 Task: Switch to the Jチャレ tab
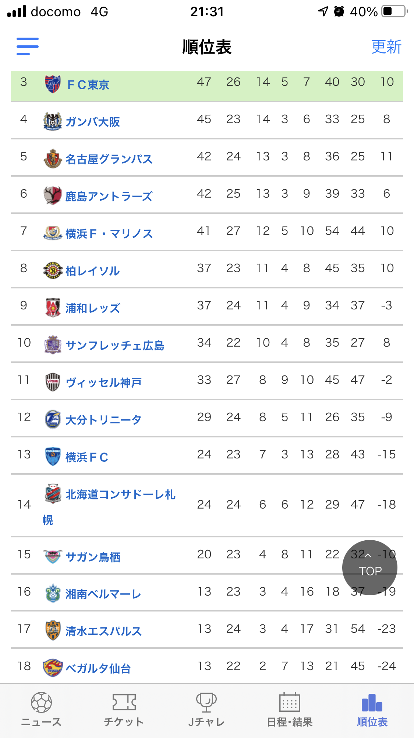pyautogui.click(x=206, y=710)
